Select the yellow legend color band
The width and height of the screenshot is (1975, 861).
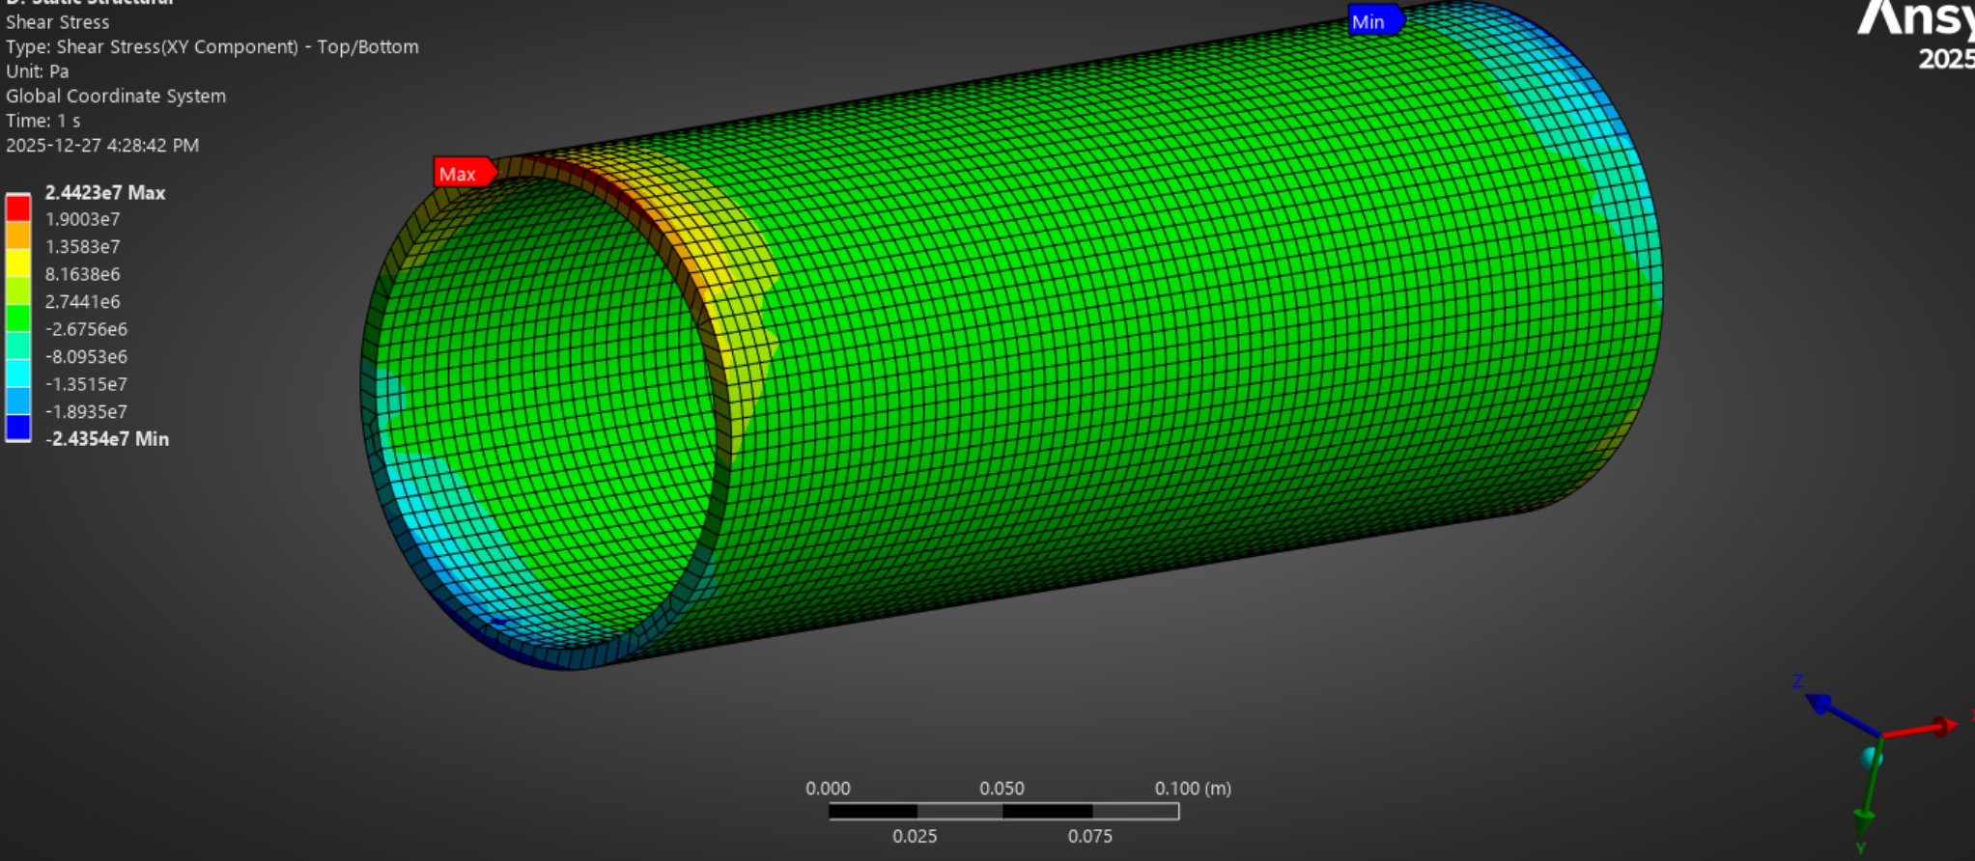pyautogui.click(x=18, y=263)
